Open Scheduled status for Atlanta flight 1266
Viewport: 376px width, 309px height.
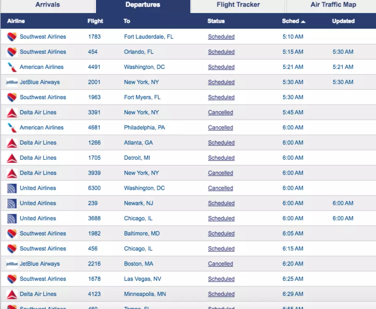point(221,143)
